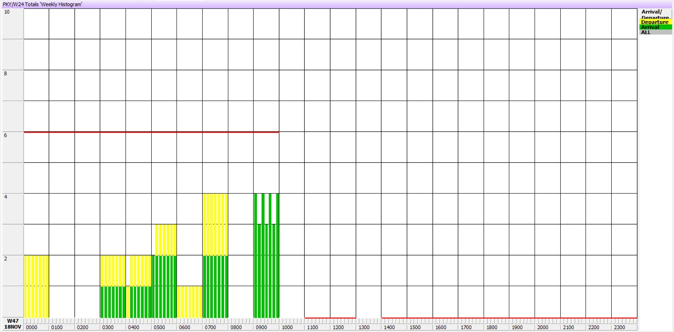This screenshot has height=332, width=674.
Task: Click the y-axis label 10
Action: point(7,12)
